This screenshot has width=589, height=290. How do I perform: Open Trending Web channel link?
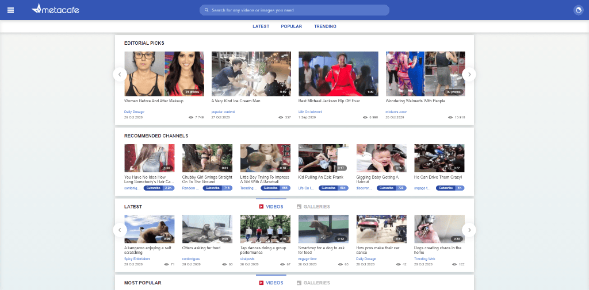pos(425,259)
